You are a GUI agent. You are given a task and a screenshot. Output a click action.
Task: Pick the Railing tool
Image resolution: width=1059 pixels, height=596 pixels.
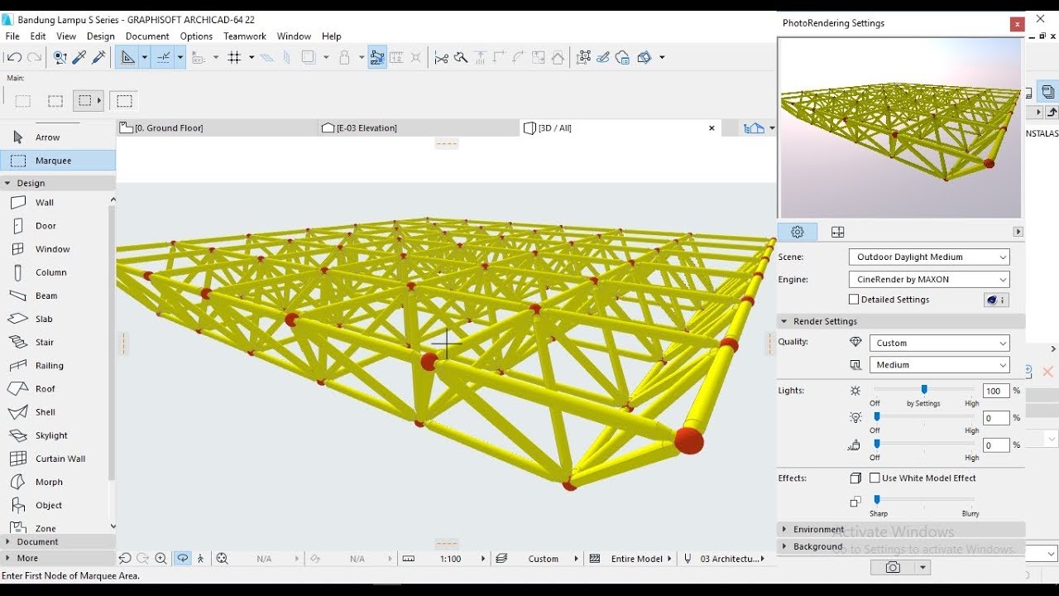[x=49, y=365]
